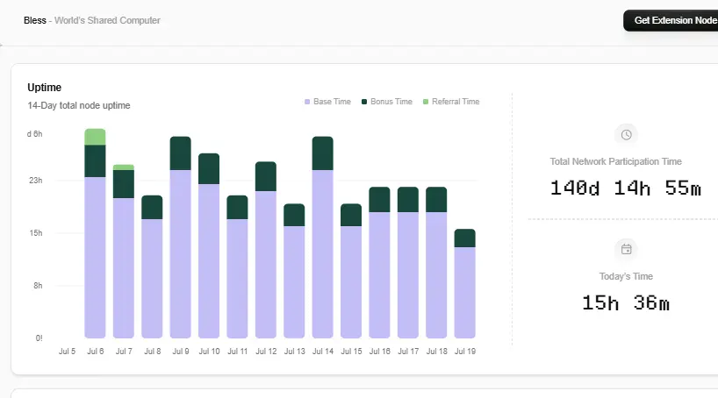This screenshot has height=398, width=718.
Task: Toggle the Base Time legend swatch
Action: click(307, 102)
